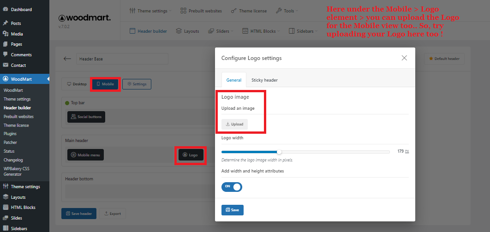
Task: Open header Settings button
Action: [x=137, y=84]
